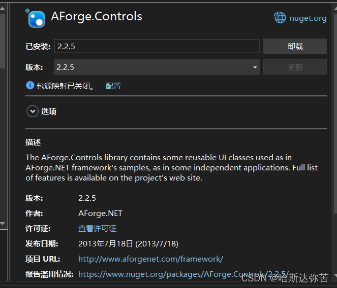Click the 项目 URL label
This screenshot has height=288, width=337.
43,259
